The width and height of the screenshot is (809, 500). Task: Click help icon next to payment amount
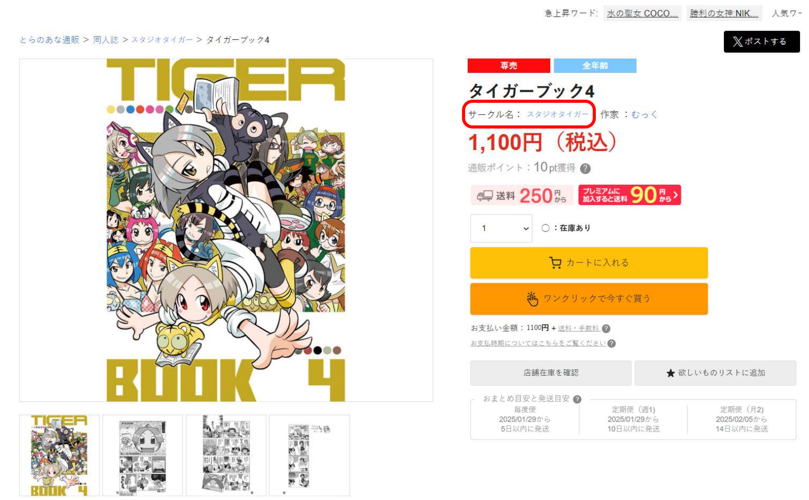606,328
